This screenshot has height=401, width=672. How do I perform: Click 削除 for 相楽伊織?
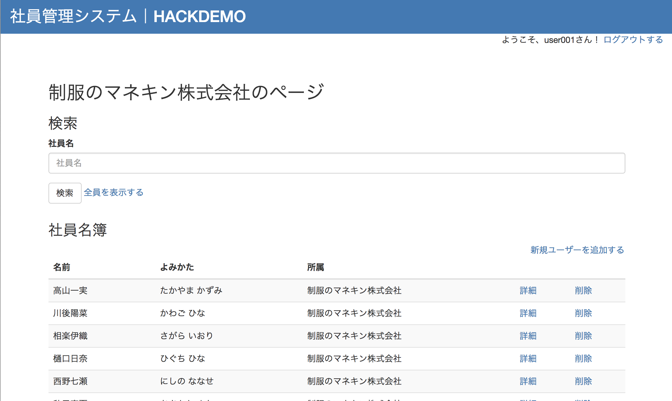583,336
